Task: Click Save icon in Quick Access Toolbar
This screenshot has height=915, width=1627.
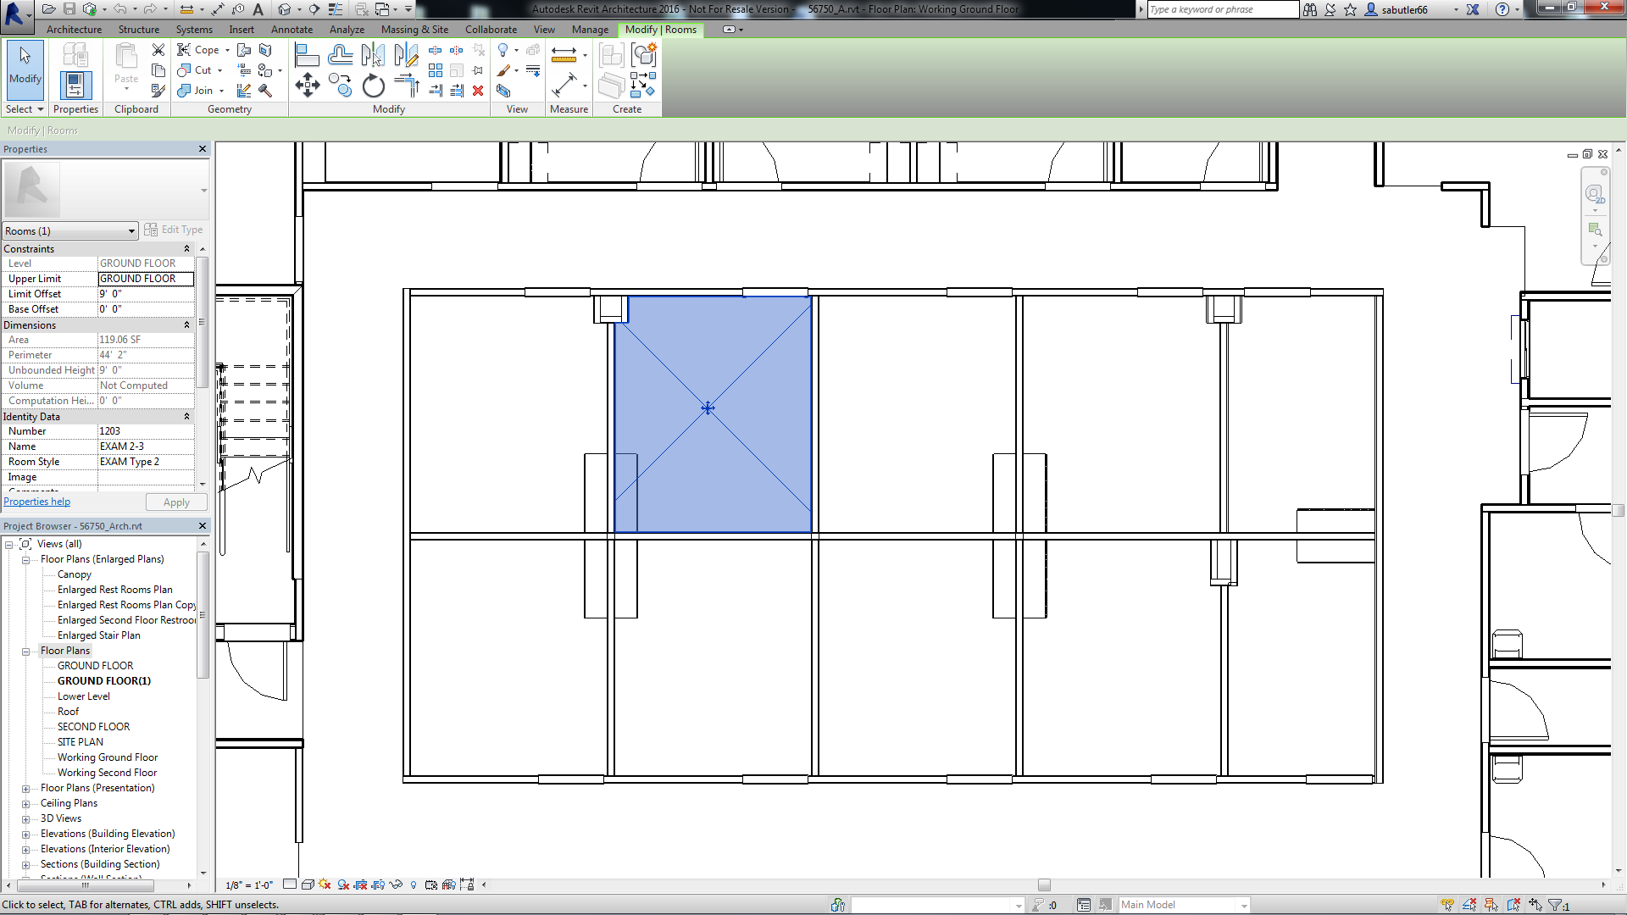Action: pos(69,9)
